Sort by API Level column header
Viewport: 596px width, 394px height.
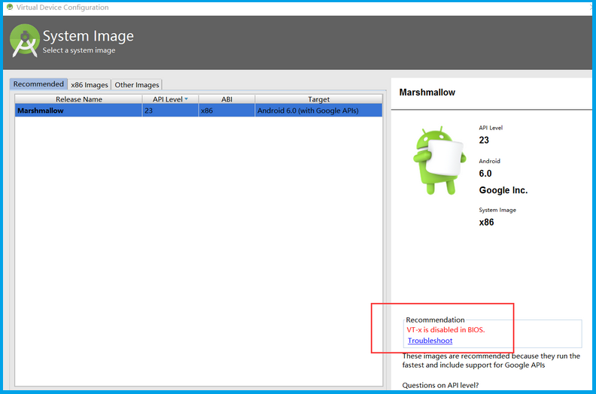click(170, 99)
